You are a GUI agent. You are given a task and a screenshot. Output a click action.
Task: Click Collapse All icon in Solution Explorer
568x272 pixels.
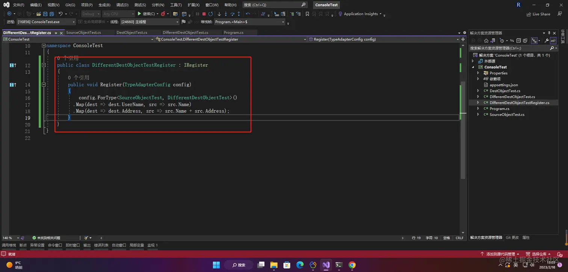tap(518, 41)
